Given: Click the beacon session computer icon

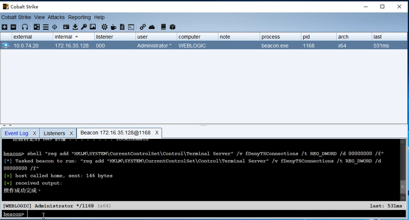Looking at the screenshot, I should (6, 46).
